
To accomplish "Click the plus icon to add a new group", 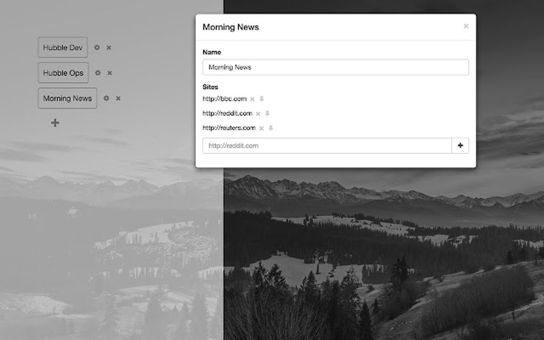I will (55, 123).
